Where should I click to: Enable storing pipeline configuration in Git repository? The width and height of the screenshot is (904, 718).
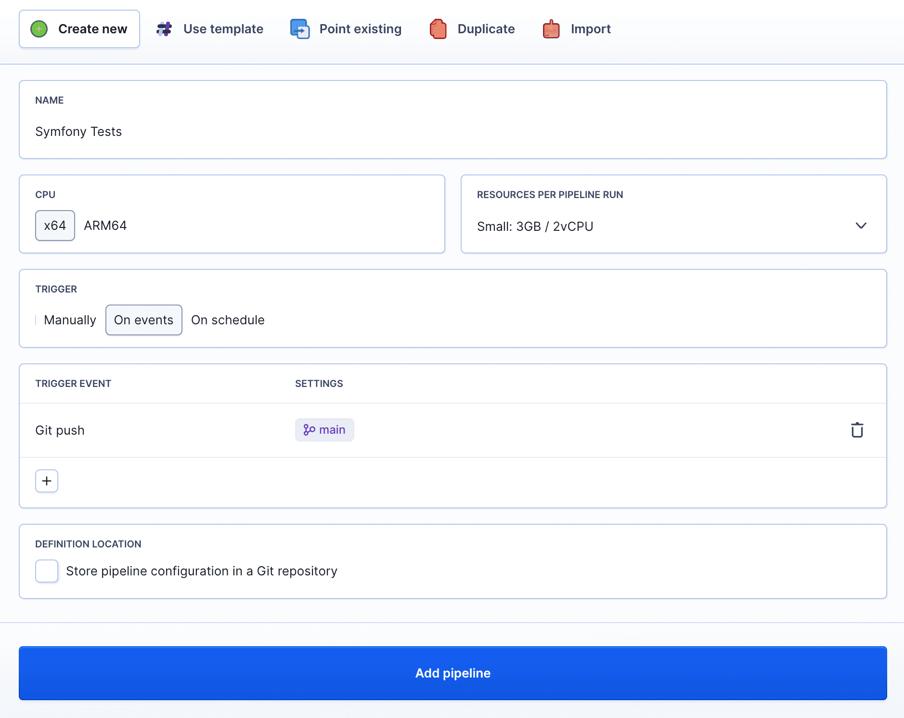(x=47, y=571)
